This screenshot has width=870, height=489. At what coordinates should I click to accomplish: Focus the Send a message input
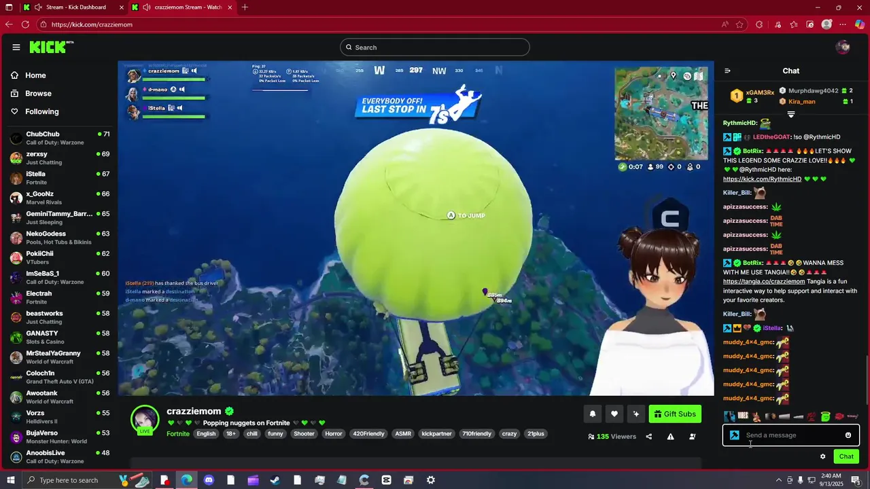click(791, 435)
